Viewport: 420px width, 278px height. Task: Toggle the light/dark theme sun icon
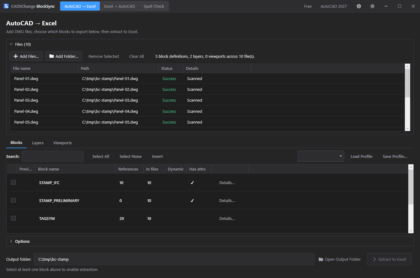pos(372,6)
